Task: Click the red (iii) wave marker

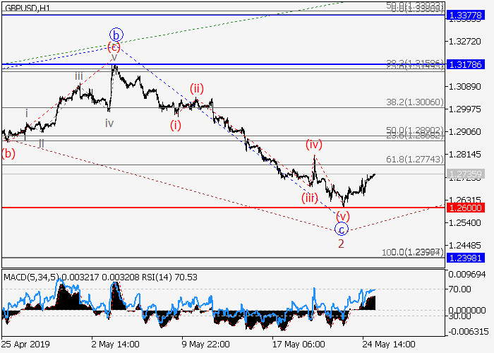Action: tap(309, 198)
